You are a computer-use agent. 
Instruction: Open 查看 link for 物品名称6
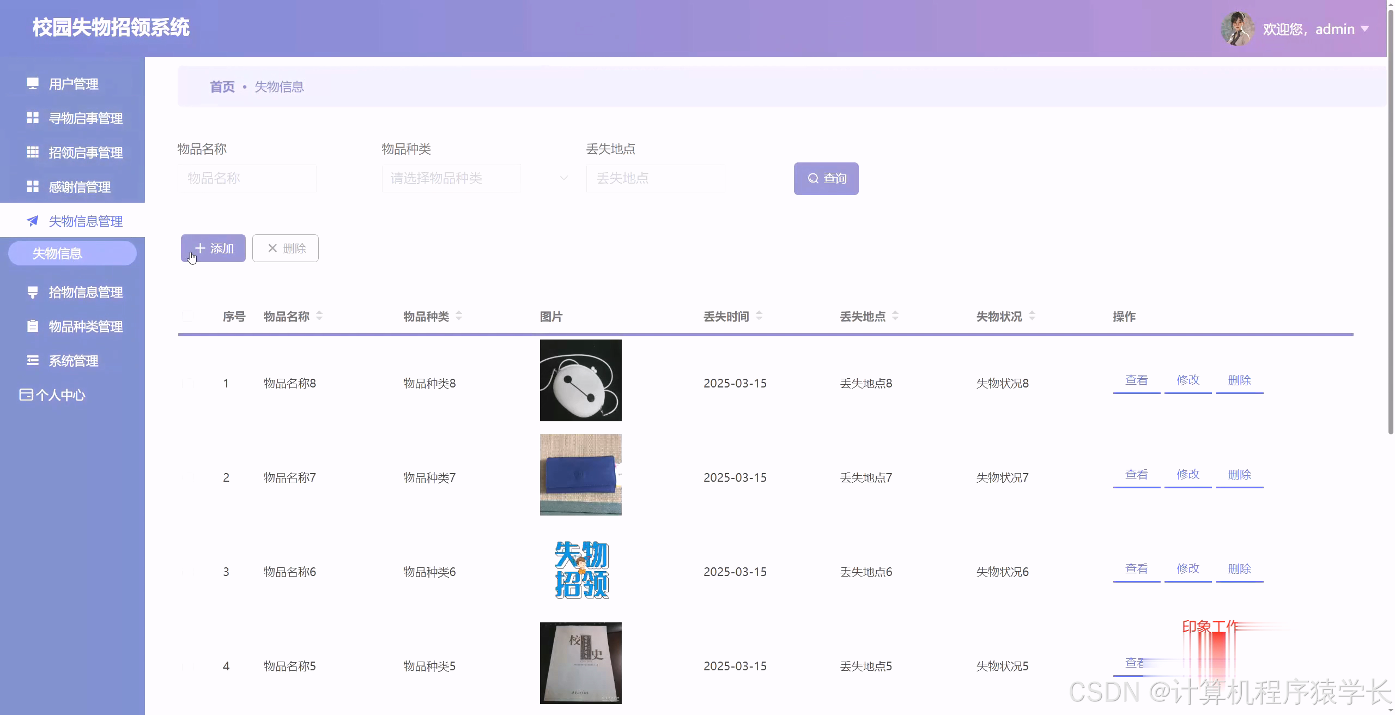tap(1136, 568)
